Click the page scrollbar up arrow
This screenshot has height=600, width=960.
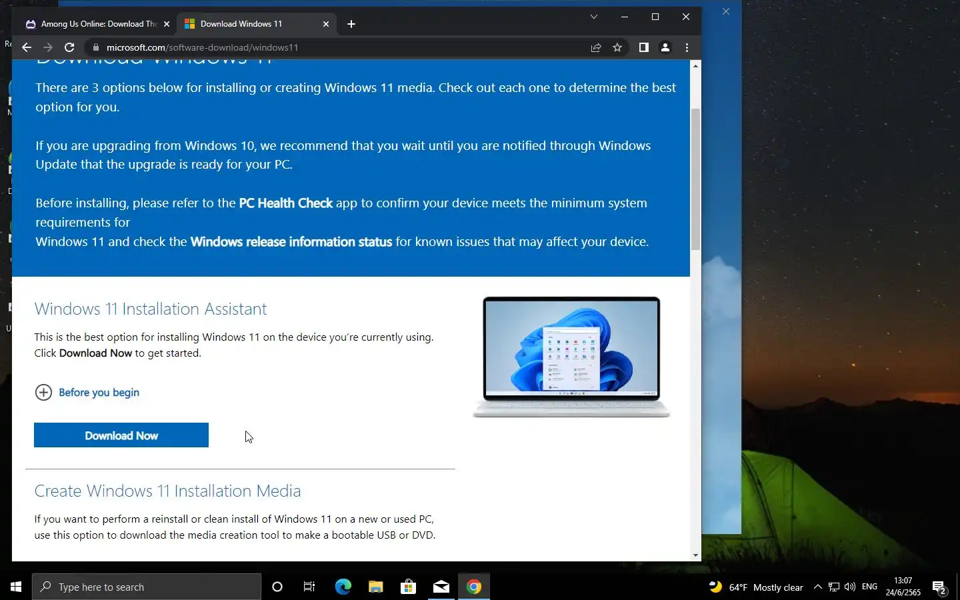point(695,65)
